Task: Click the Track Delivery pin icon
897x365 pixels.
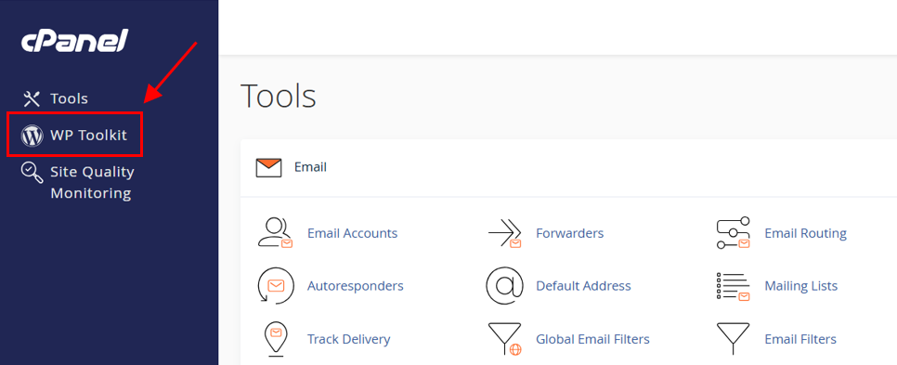Action: [276, 340]
